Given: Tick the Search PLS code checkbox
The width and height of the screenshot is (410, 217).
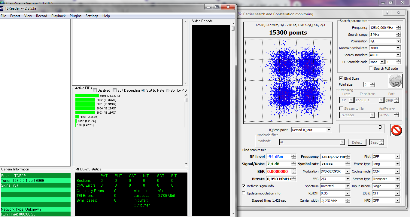Looking at the screenshot, I should click(371, 69).
